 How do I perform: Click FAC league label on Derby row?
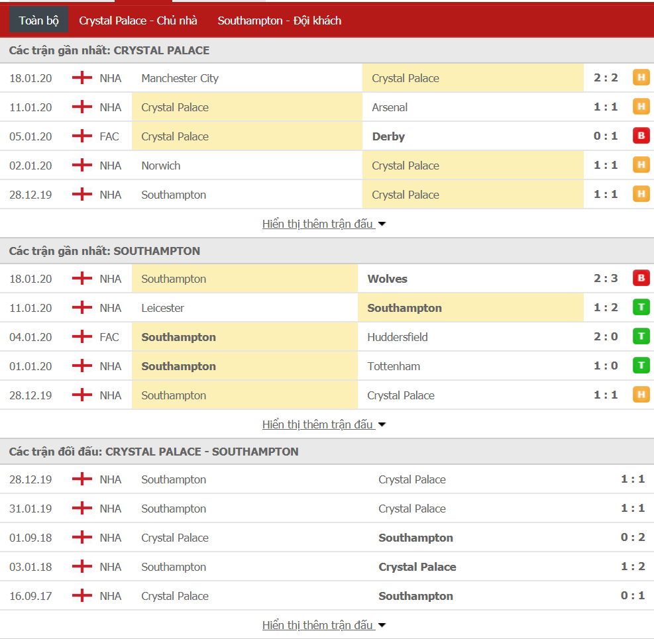click(x=109, y=136)
